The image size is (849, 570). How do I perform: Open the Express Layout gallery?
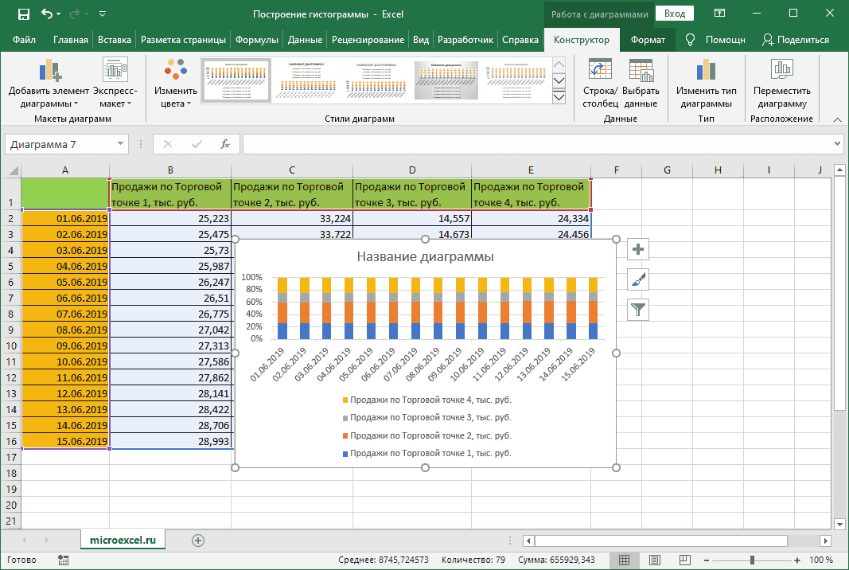tap(115, 71)
